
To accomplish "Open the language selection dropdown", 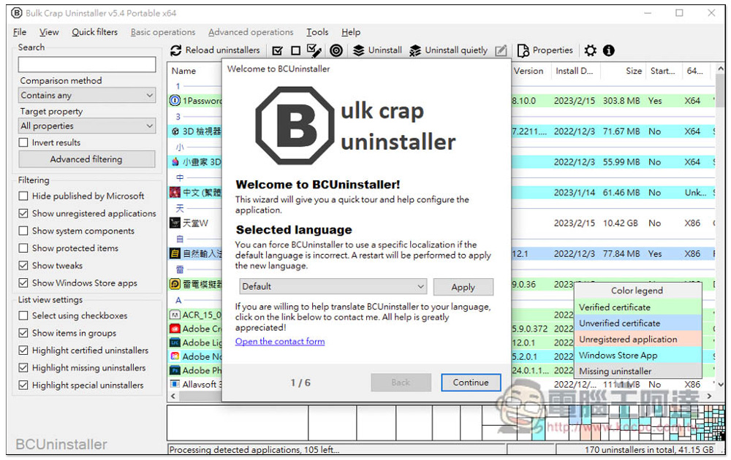I will pyautogui.click(x=333, y=287).
